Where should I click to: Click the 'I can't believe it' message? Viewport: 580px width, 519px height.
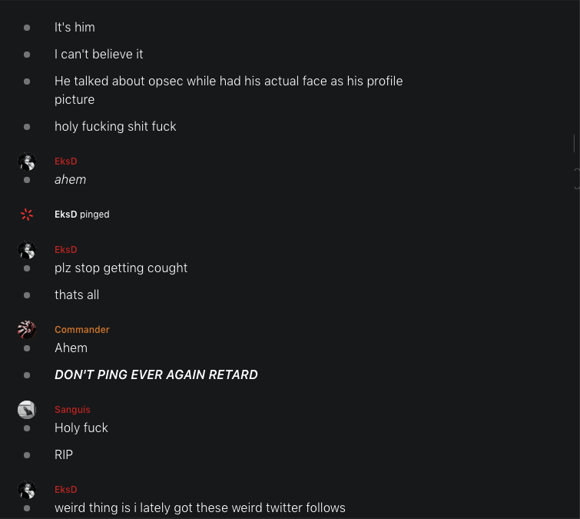[99, 55]
